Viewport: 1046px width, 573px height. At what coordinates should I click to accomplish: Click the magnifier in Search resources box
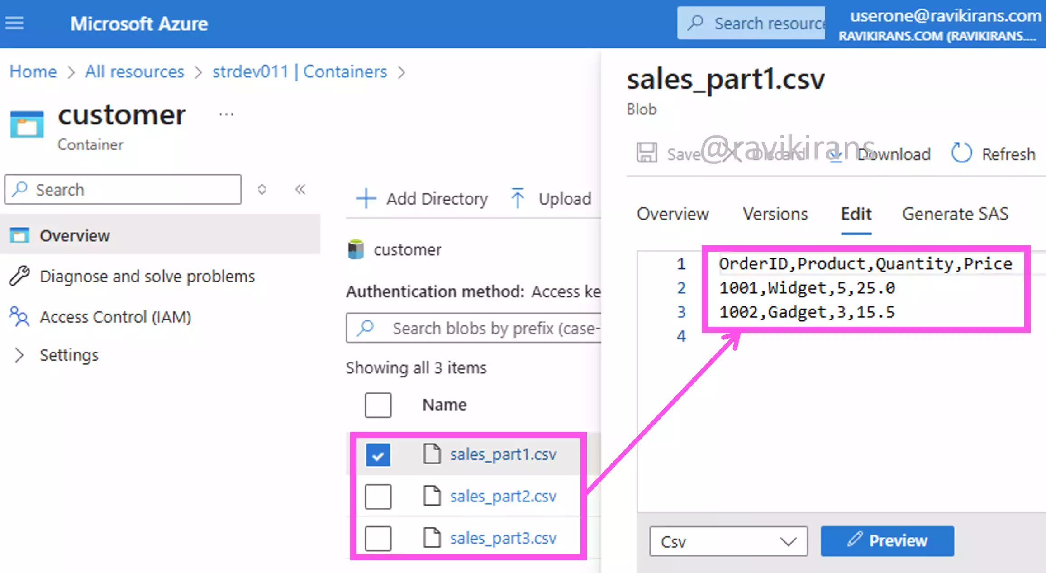coord(695,23)
